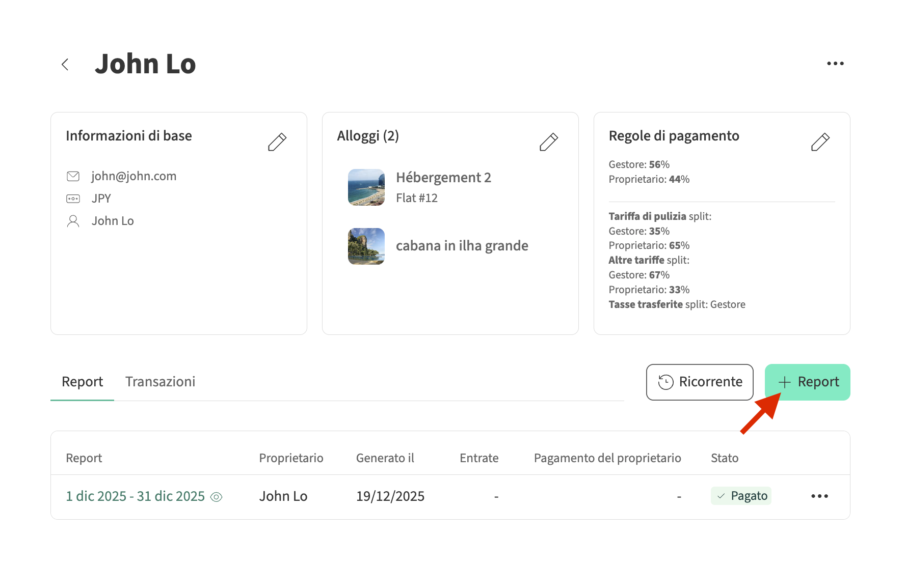Click the email envelope icon
The height and width of the screenshot is (565, 906).
pos(73,176)
